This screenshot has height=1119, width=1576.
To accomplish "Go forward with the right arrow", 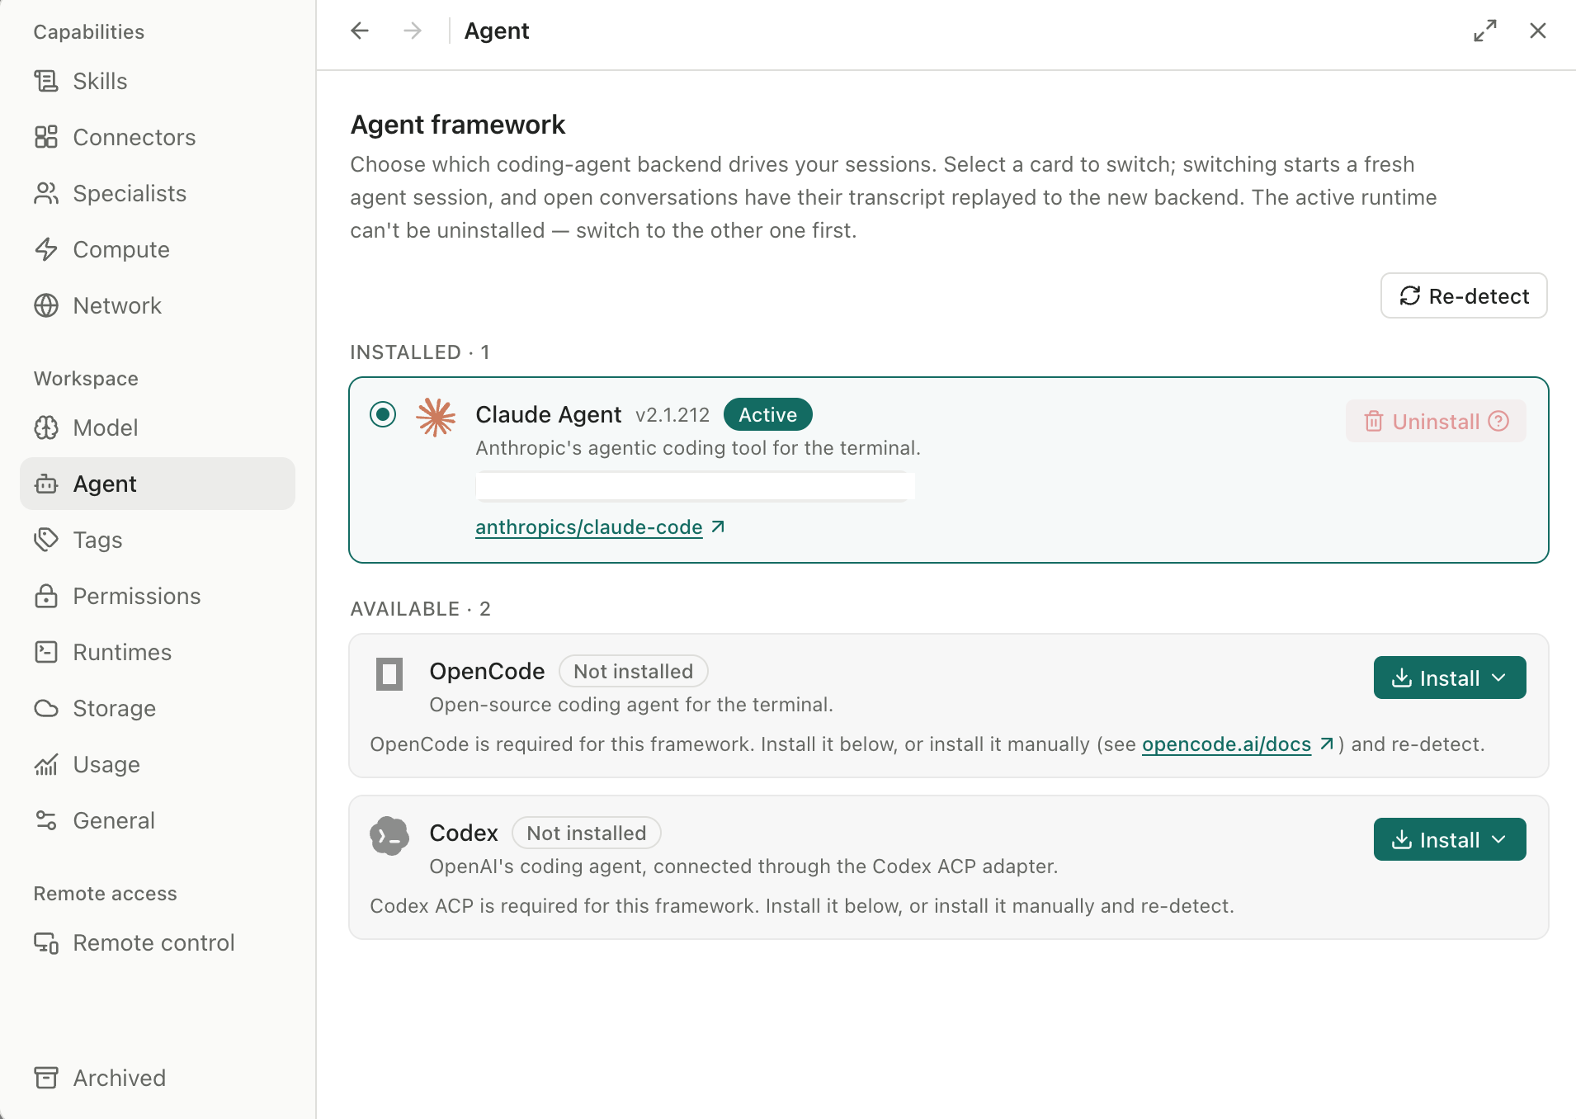I will (413, 31).
